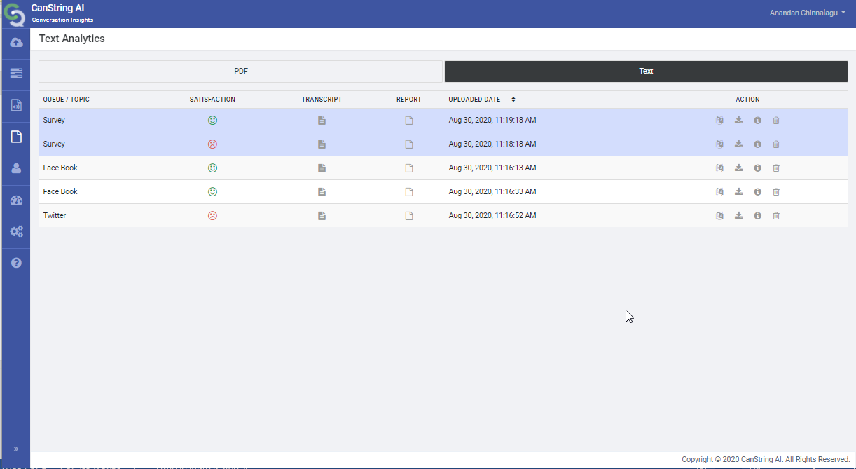Translate the Survey entry uploaded at 11:18:18
This screenshot has width=856, height=469.
tap(719, 144)
